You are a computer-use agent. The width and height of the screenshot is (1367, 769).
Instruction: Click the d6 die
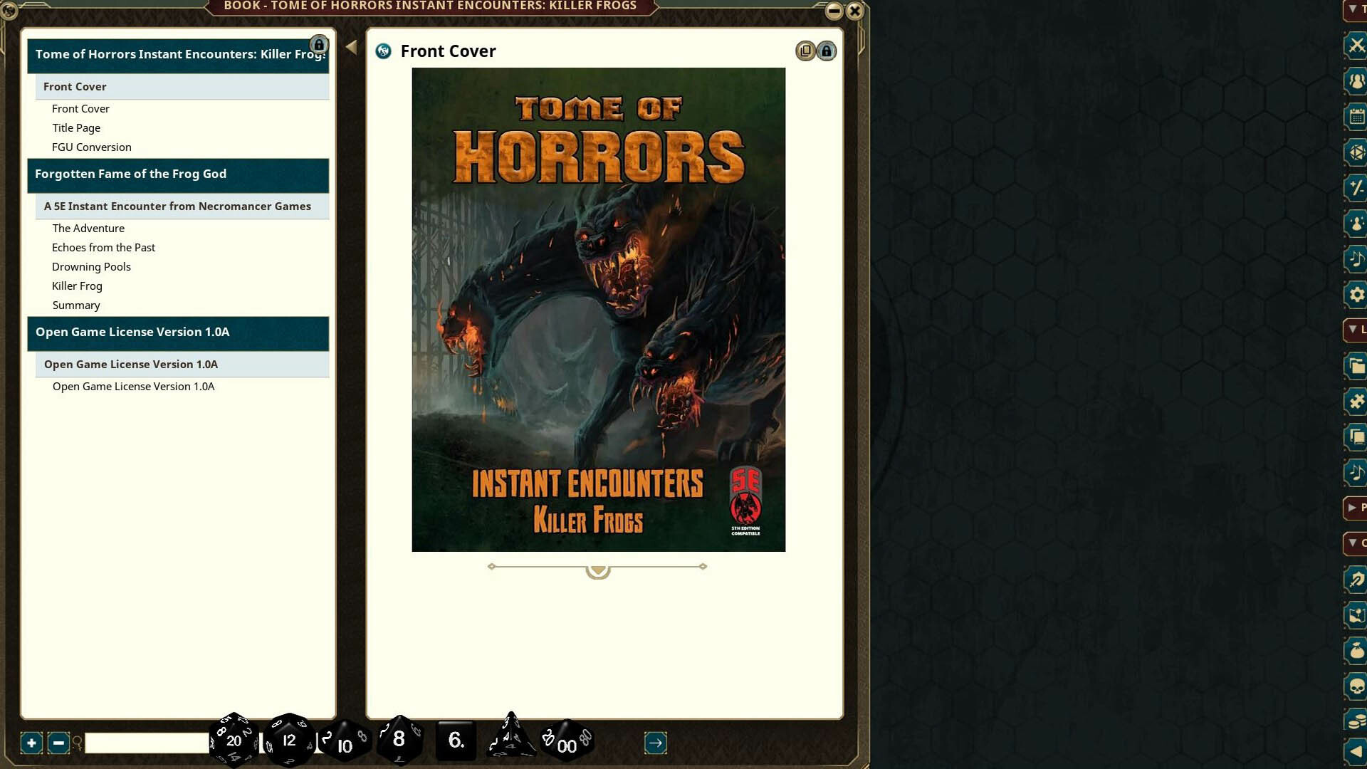pyautogui.click(x=456, y=741)
